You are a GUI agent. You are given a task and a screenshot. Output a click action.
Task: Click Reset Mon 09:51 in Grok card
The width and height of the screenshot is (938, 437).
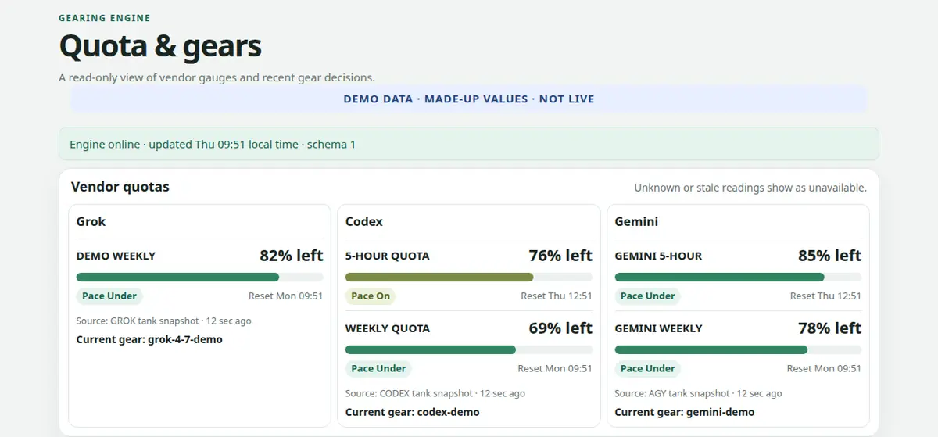(285, 296)
